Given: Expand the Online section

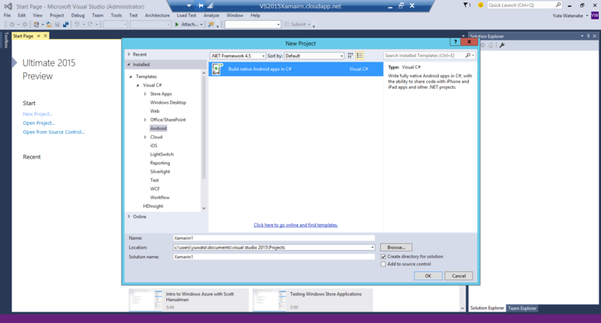Looking at the screenshot, I should pos(129,216).
